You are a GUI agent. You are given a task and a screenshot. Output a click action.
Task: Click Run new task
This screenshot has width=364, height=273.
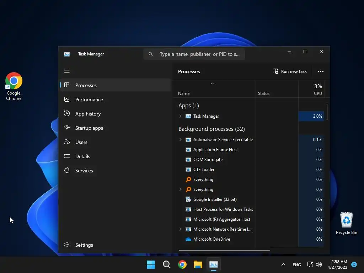coord(290,71)
